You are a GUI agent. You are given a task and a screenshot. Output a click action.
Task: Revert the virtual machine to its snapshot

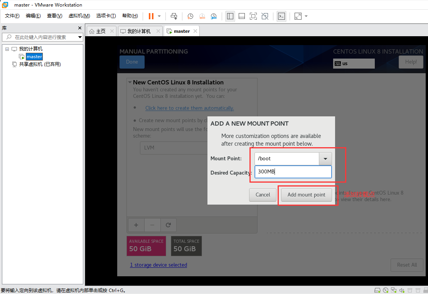click(202, 16)
